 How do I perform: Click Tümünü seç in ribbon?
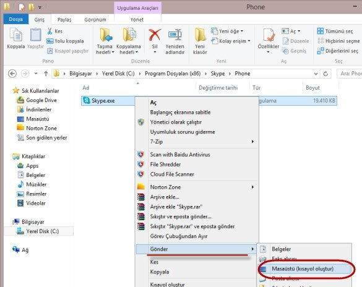(x=335, y=31)
